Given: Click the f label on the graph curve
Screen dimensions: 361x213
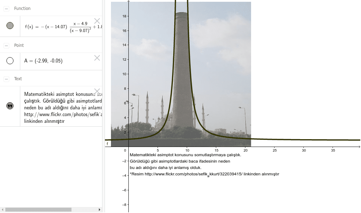Looking at the screenshot, I should pos(107,144).
